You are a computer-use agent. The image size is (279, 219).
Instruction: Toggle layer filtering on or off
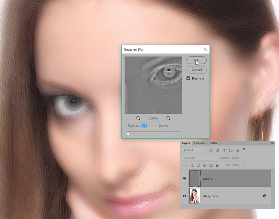[244, 150]
